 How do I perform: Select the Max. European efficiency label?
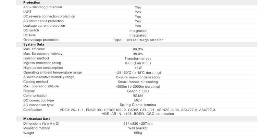point(43,54)
